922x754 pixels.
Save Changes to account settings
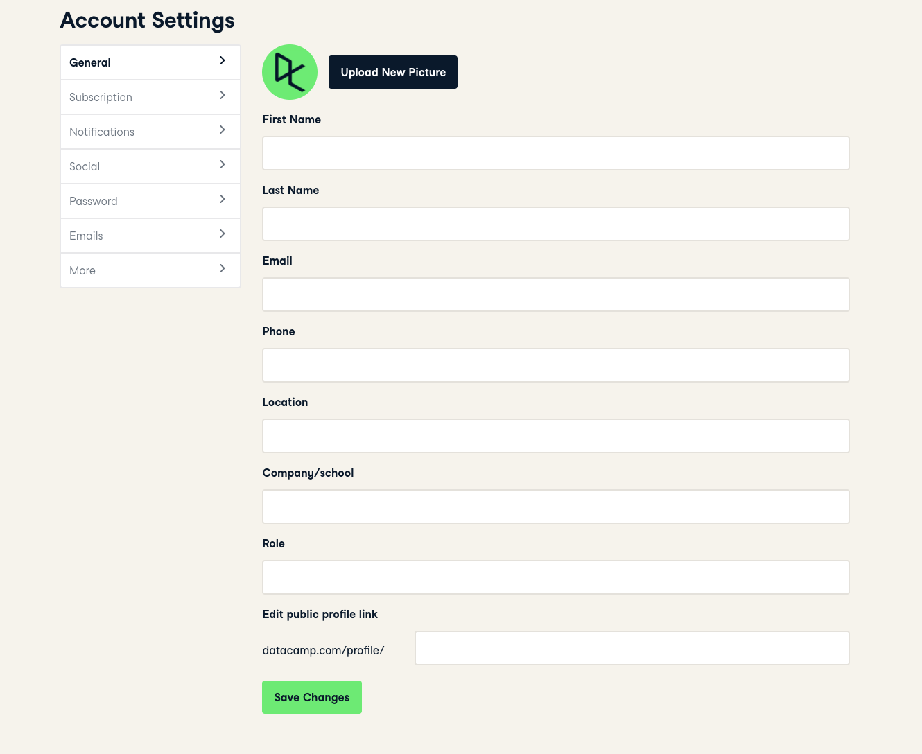pos(312,697)
